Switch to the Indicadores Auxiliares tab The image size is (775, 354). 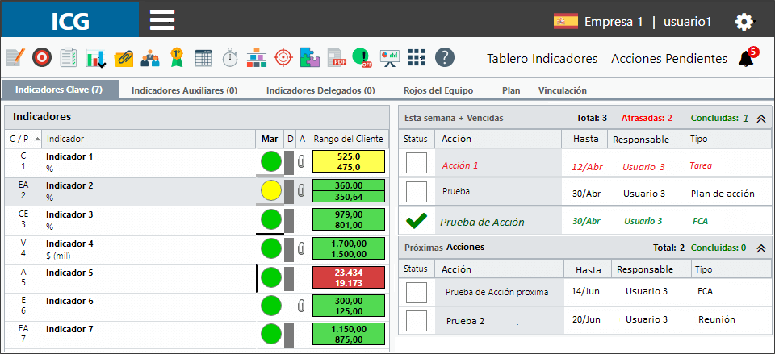pyautogui.click(x=184, y=90)
